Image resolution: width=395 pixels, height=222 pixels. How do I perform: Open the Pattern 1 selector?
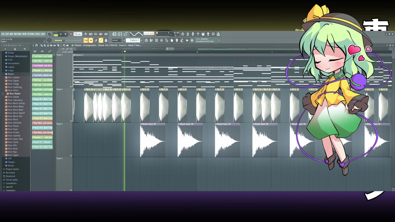pyautogui.click(x=133, y=40)
